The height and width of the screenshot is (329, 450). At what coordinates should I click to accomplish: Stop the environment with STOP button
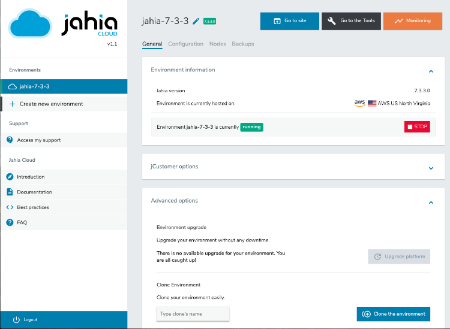coord(417,126)
